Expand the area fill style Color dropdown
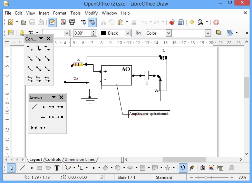 [x=168, y=33]
